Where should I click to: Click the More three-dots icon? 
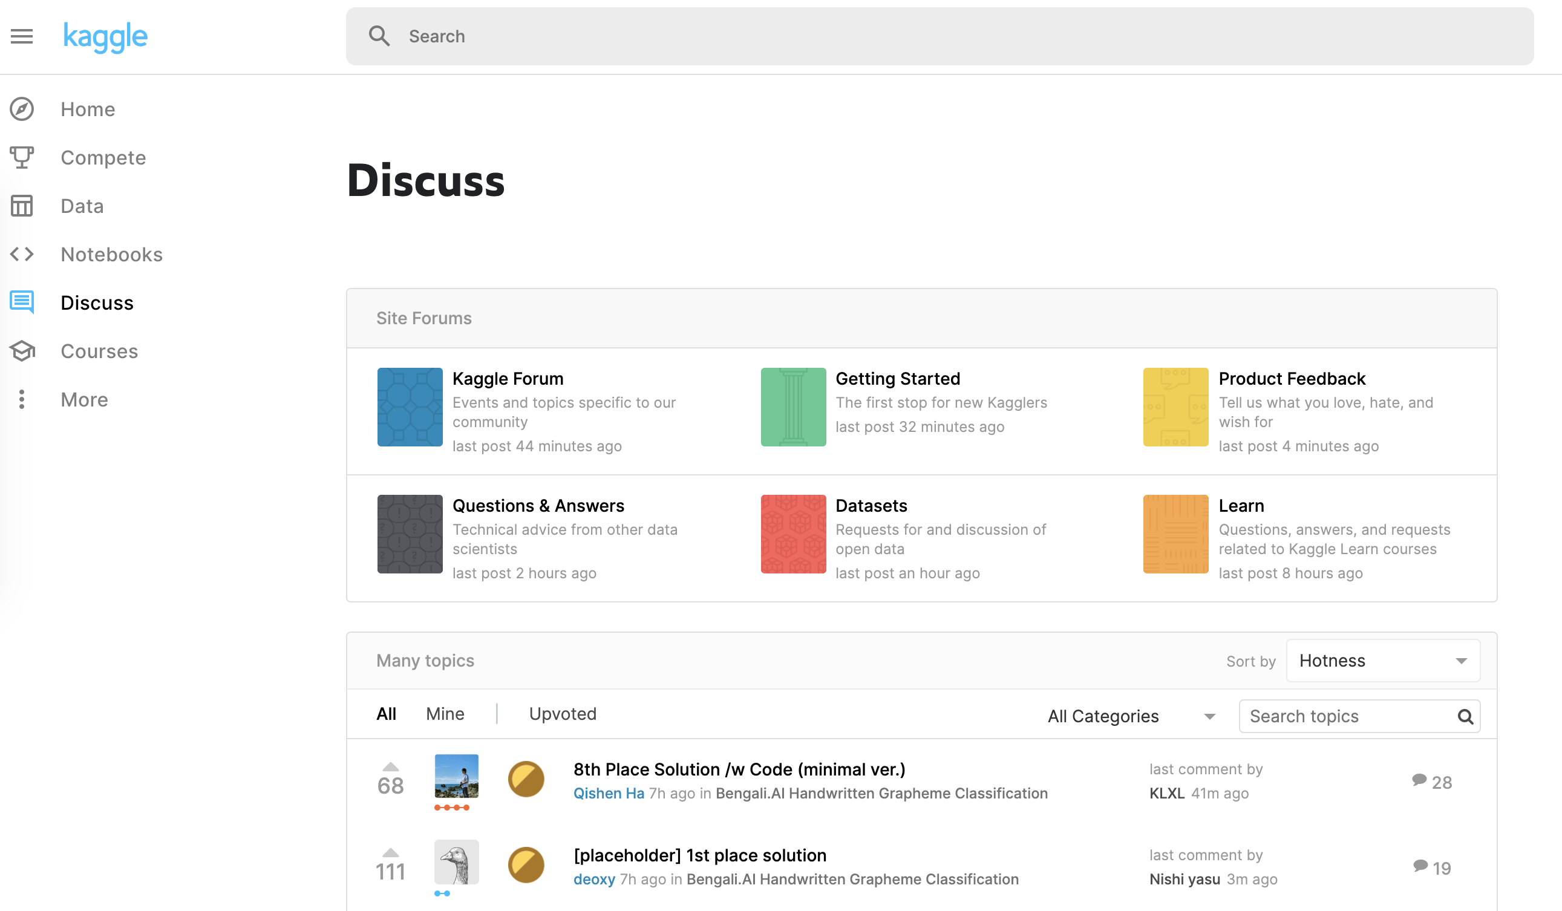click(22, 400)
